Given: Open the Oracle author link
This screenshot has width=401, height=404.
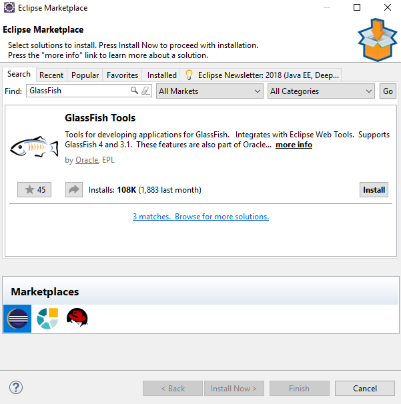Looking at the screenshot, I should pos(87,160).
